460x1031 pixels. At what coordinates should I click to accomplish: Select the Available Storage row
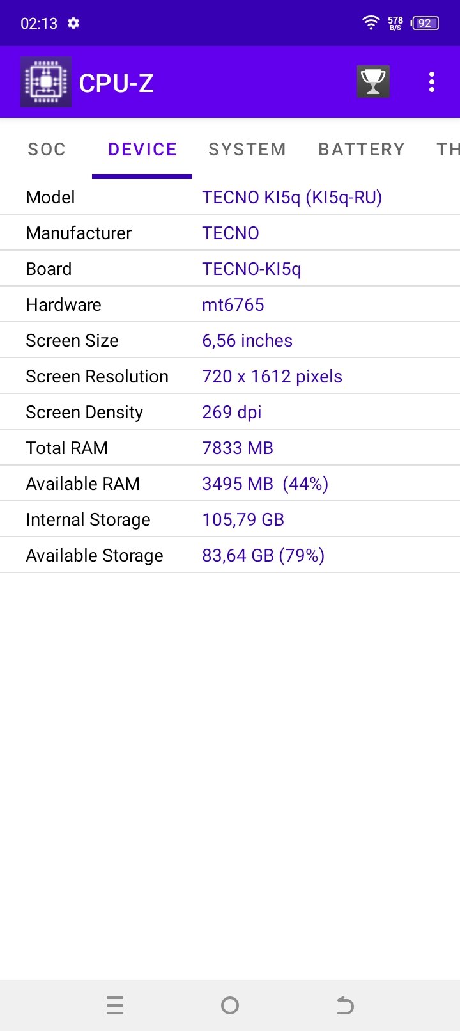coord(230,556)
